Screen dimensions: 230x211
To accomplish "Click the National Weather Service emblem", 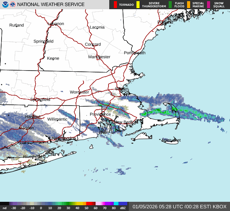I will coord(13,5).
